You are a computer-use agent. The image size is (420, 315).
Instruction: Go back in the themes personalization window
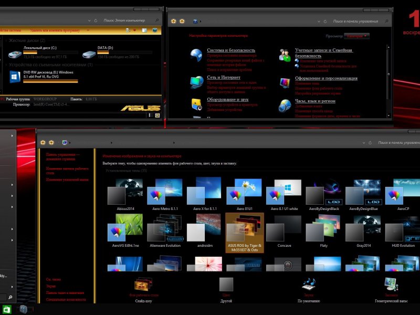coord(43,142)
